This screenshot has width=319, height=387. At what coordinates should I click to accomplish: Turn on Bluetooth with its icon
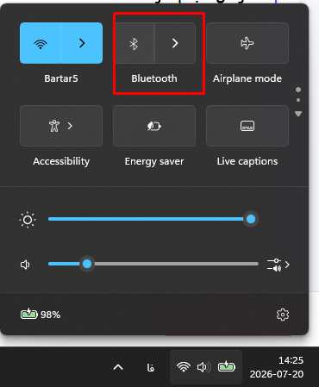tap(134, 43)
